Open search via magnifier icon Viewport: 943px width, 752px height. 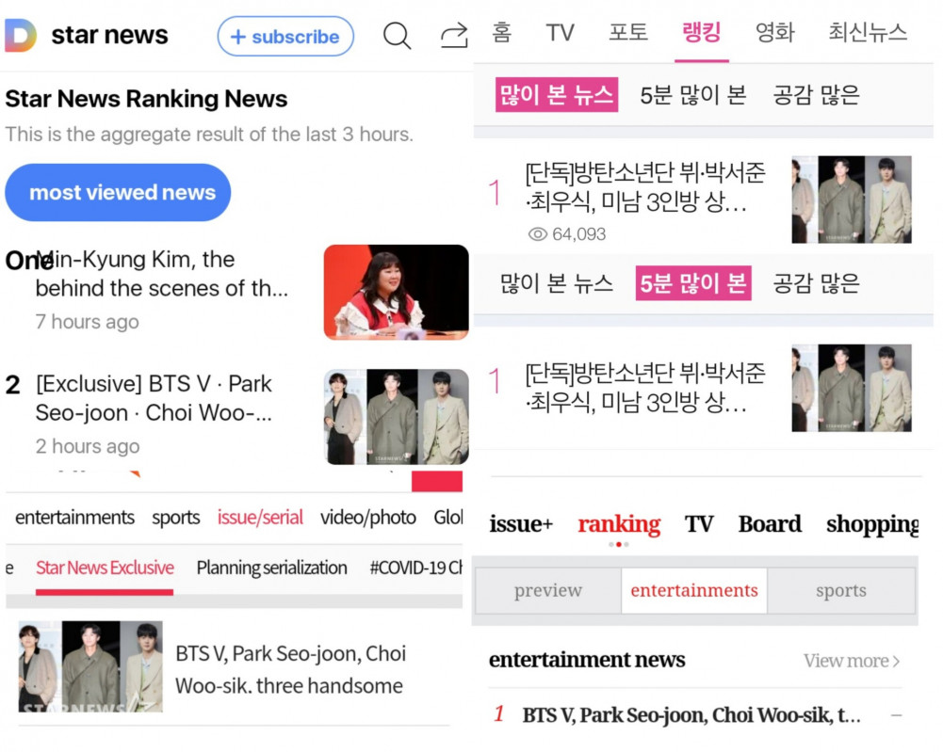(x=397, y=36)
